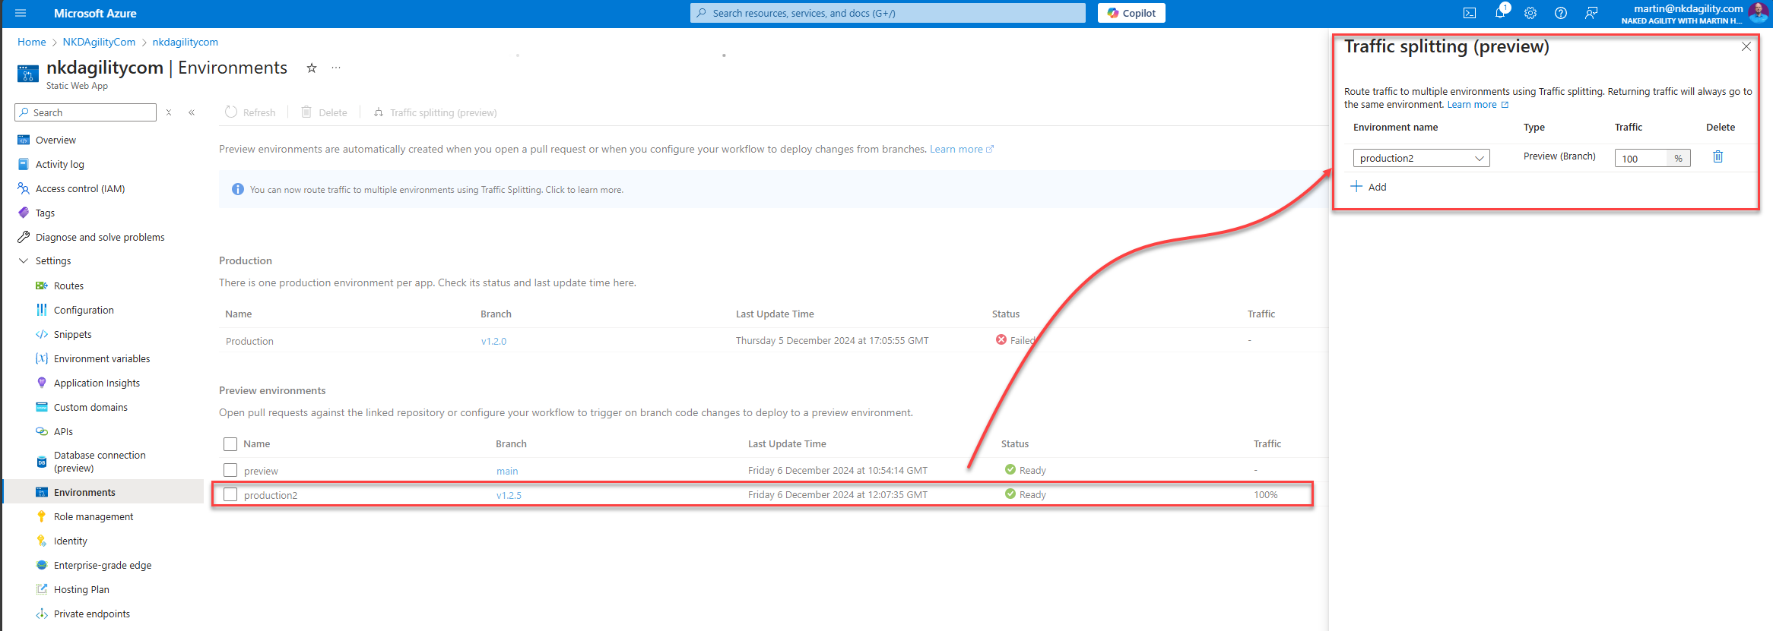Open Traffic splitting (preview) from the toolbar
This screenshot has height=631, width=1773.
tap(436, 112)
